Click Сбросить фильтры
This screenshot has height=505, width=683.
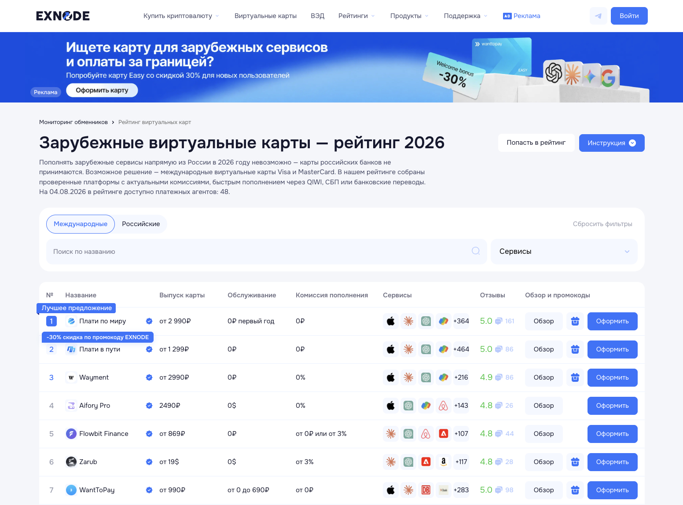tap(602, 224)
